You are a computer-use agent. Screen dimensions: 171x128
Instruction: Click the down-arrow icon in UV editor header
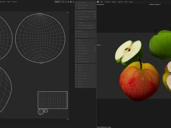[x=73, y=2]
